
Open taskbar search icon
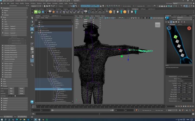pyautogui.click(x=5, y=120)
